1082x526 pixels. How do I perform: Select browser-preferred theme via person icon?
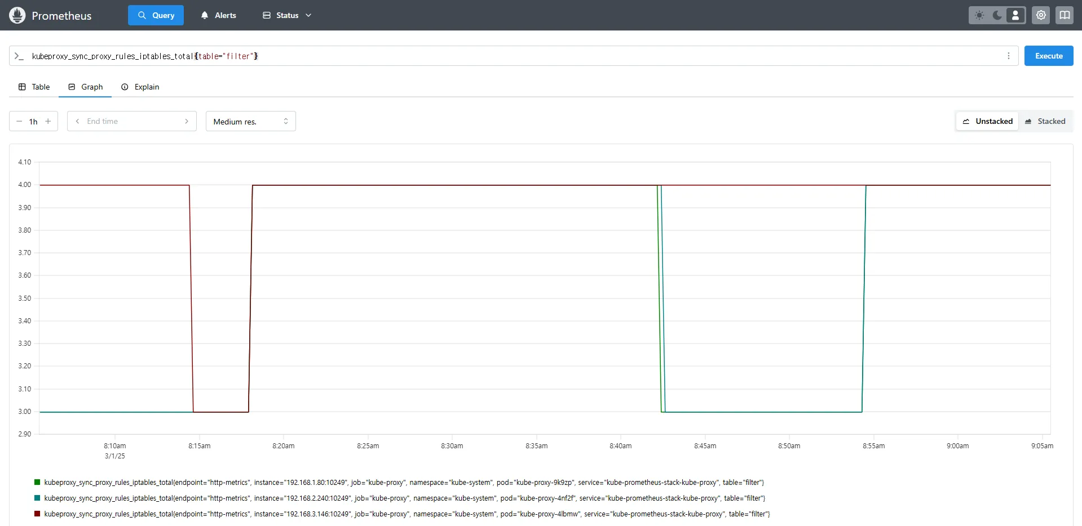pos(1015,15)
